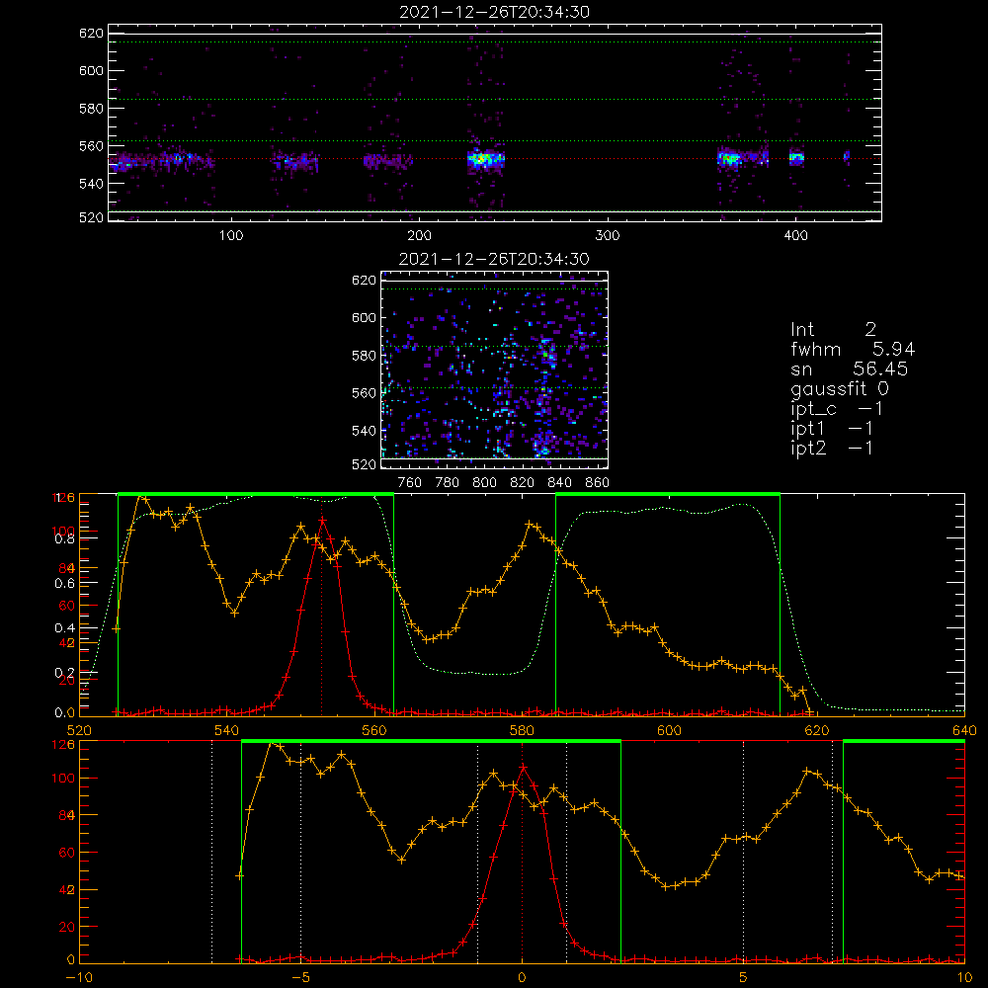Select the 'Int 2' readout text
The image size is (988, 988).
(833, 330)
